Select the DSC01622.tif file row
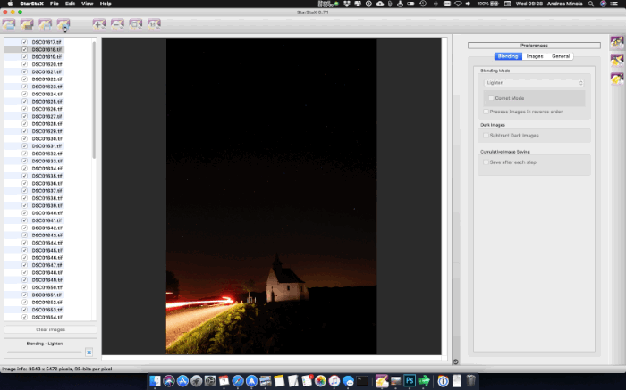Image resolution: width=626 pixels, height=390 pixels. (34, 79)
